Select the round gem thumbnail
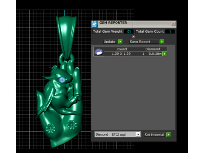The image size is (204, 153). click(x=99, y=51)
